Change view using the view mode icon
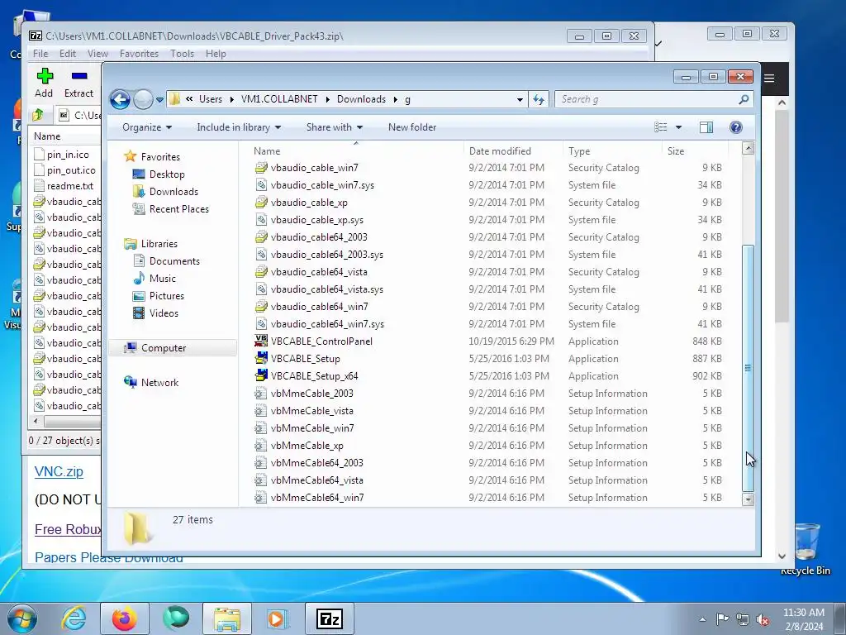This screenshot has height=635, width=846. pos(661,127)
